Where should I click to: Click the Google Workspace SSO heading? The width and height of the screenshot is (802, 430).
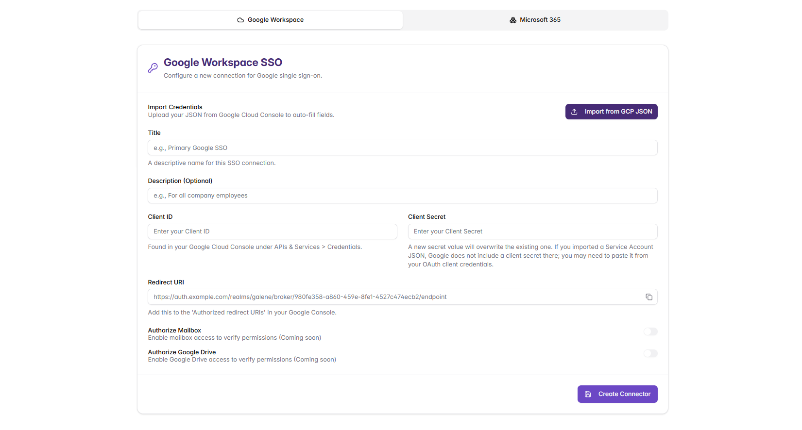coord(223,63)
